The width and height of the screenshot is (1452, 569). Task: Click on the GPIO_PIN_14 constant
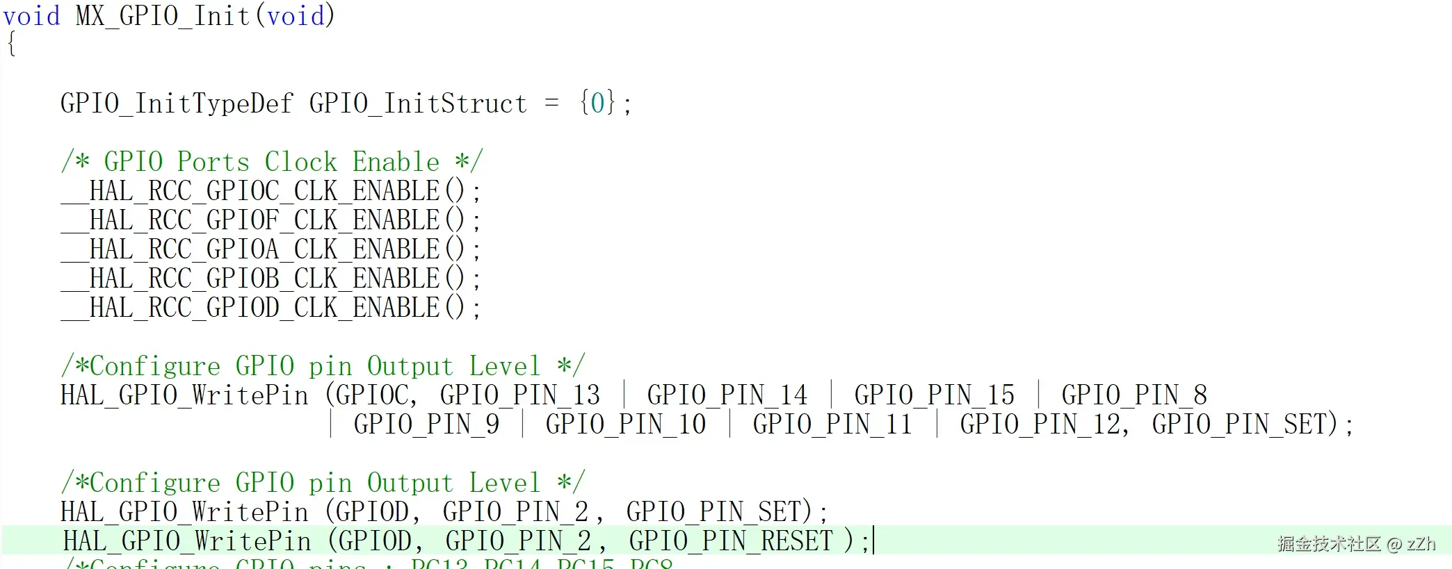pos(727,395)
